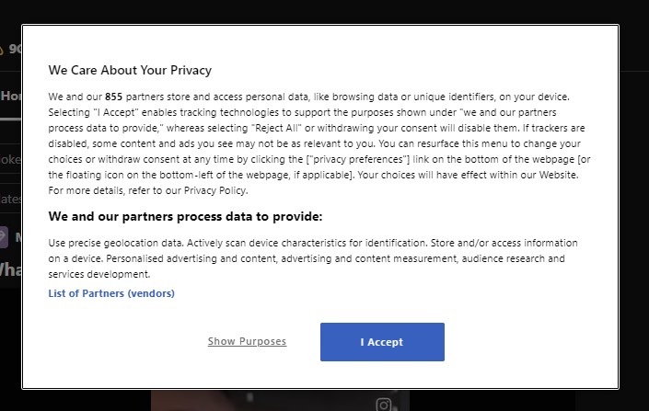Image resolution: width=649 pixels, height=411 pixels.
Task: Click the 'We and our partners process data' heading
Action: pyautogui.click(x=185, y=216)
